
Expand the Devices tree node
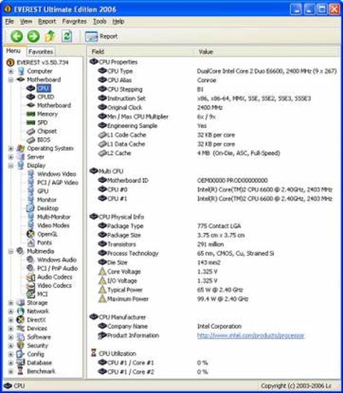(11, 328)
